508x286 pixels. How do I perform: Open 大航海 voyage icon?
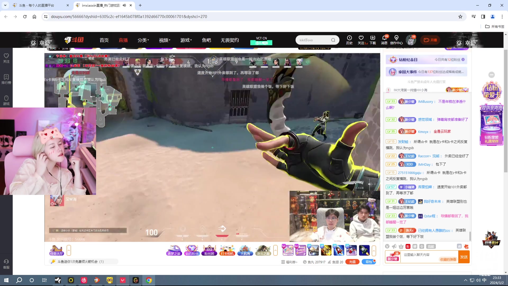(245, 250)
